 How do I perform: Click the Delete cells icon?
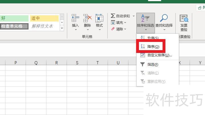[x=87, y=18]
